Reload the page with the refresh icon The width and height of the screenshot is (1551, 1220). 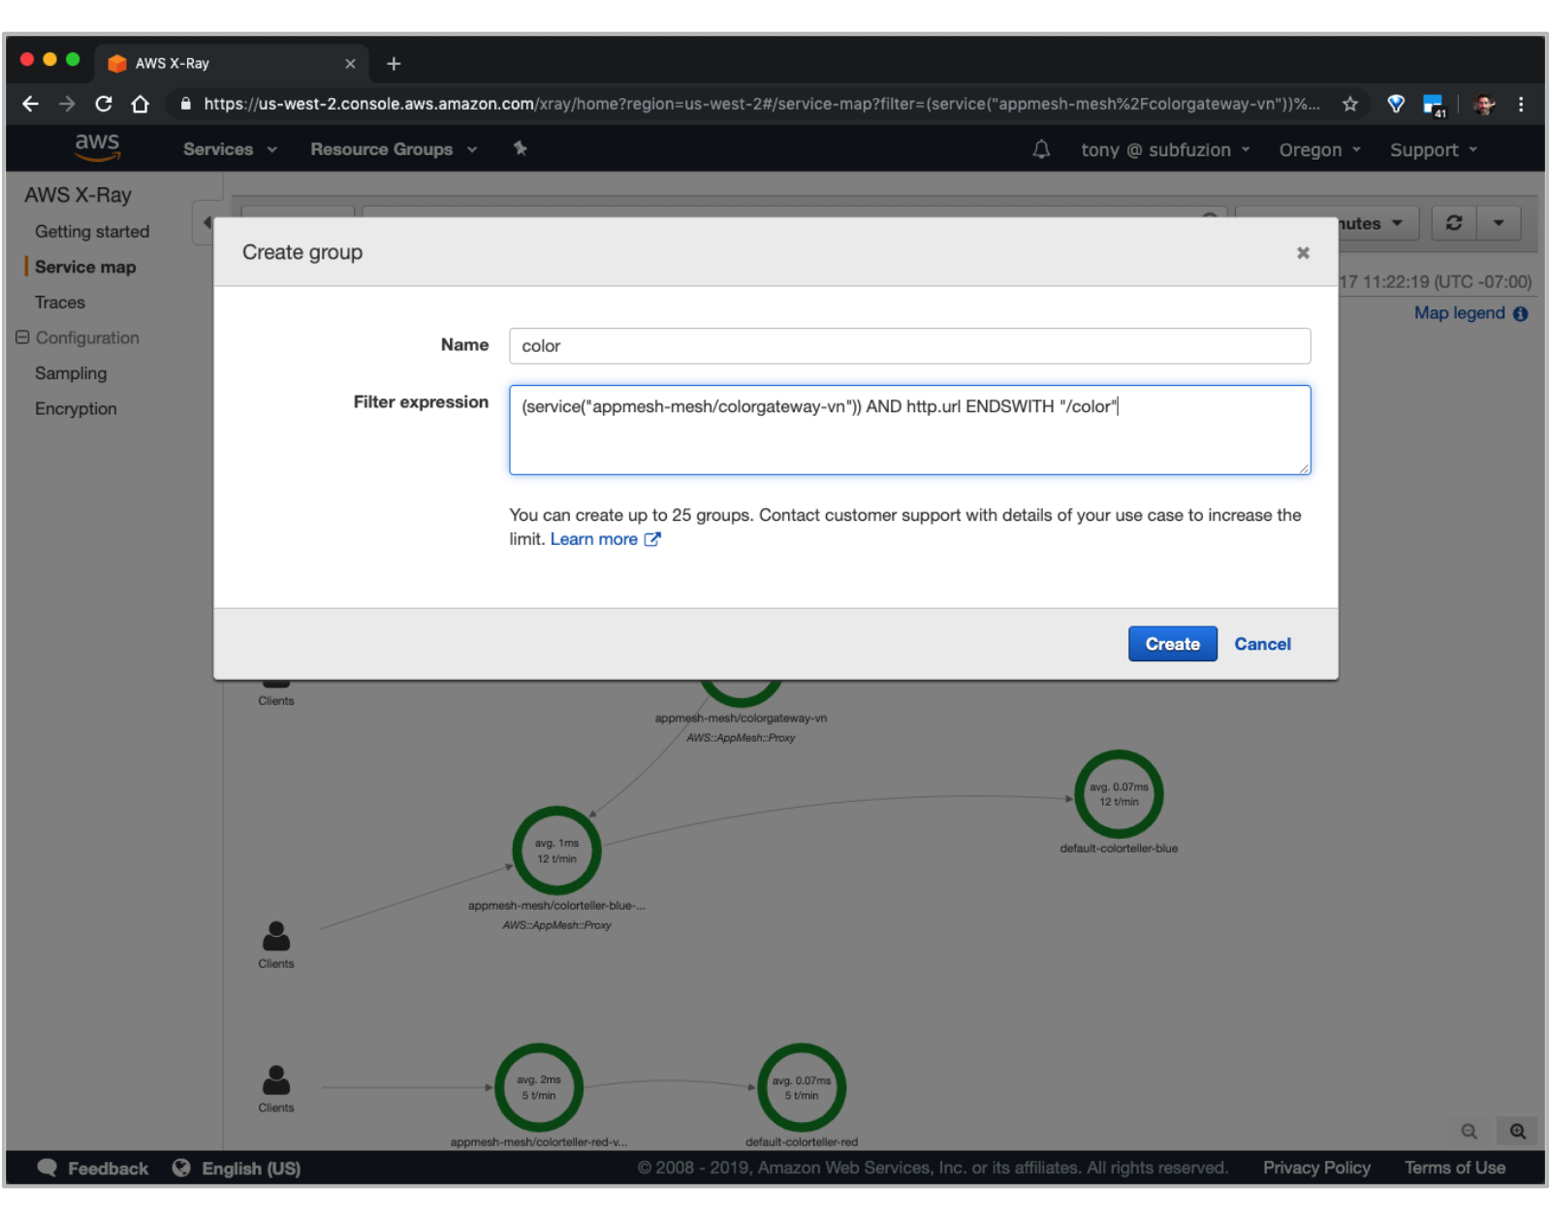coord(104,104)
